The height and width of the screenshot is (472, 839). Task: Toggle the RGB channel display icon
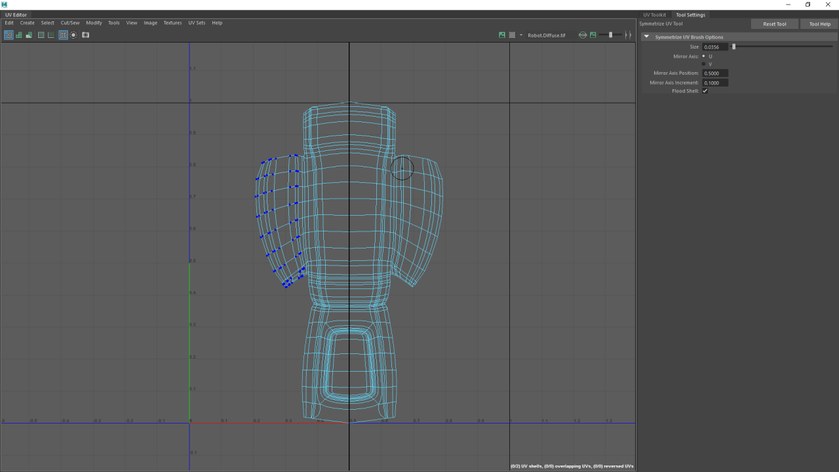pos(583,35)
